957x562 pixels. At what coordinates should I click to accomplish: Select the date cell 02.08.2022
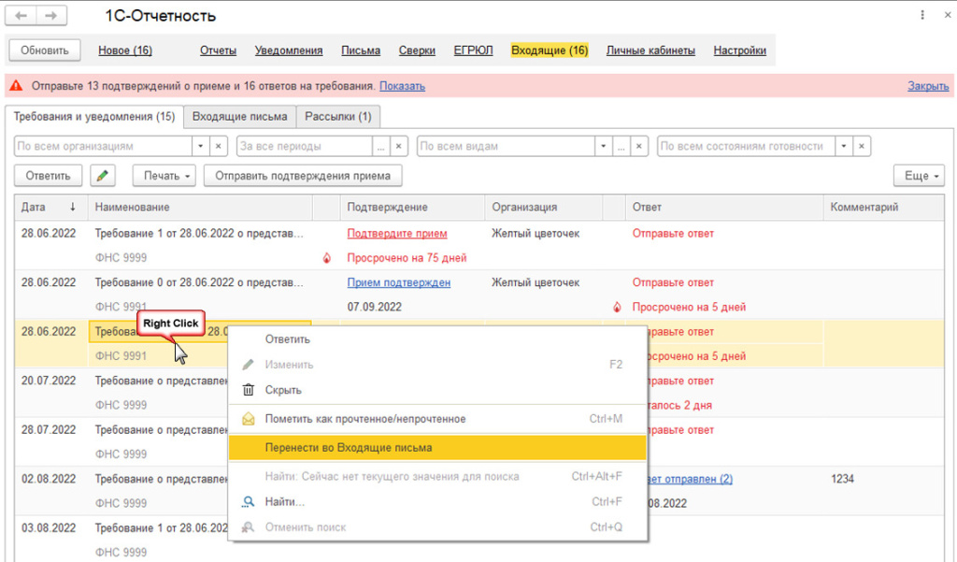49,479
